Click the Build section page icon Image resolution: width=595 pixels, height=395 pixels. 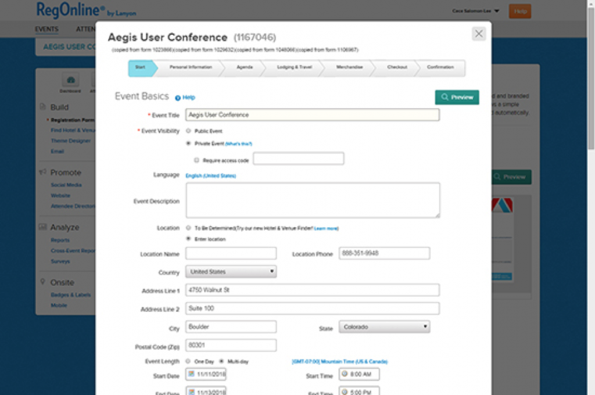tap(42, 107)
